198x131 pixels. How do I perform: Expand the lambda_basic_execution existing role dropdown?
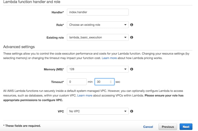click(x=98, y=37)
